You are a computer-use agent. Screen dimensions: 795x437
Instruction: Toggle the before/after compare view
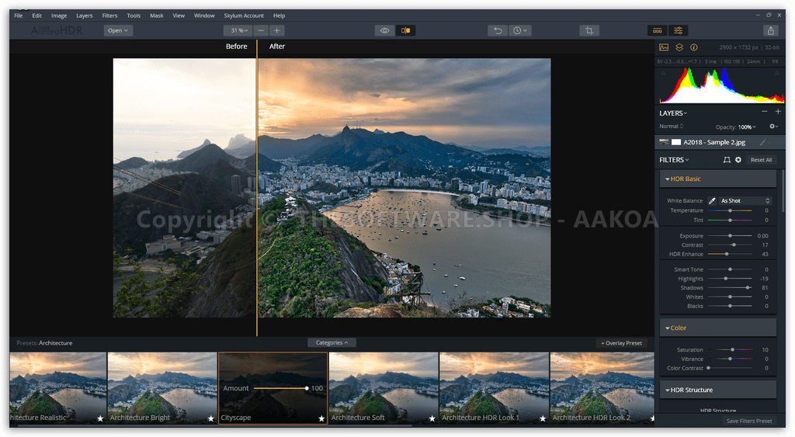(x=405, y=30)
